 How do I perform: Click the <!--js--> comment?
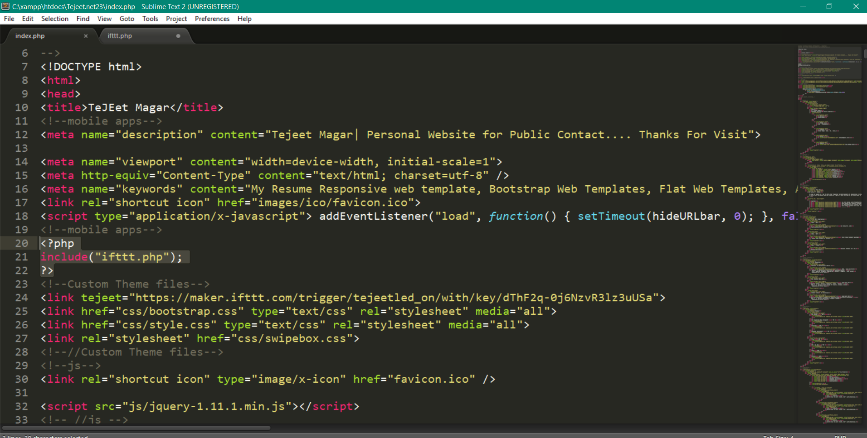click(71, 366)
